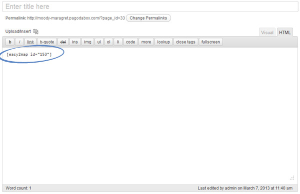Screen dimensions: 300x194
Task: Insert a hyperlink with link button
Action: [x=30, y=42]
